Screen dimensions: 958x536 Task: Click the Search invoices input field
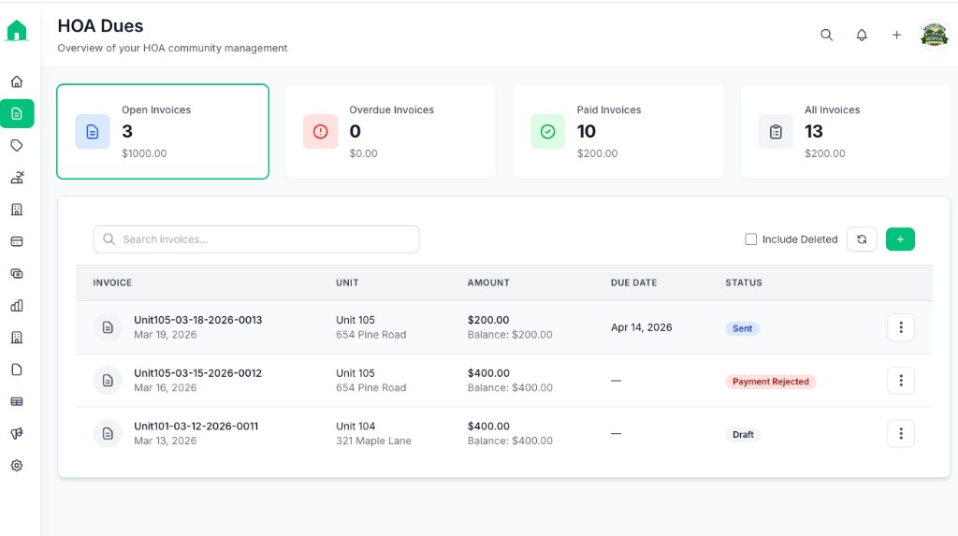(256, 239)
